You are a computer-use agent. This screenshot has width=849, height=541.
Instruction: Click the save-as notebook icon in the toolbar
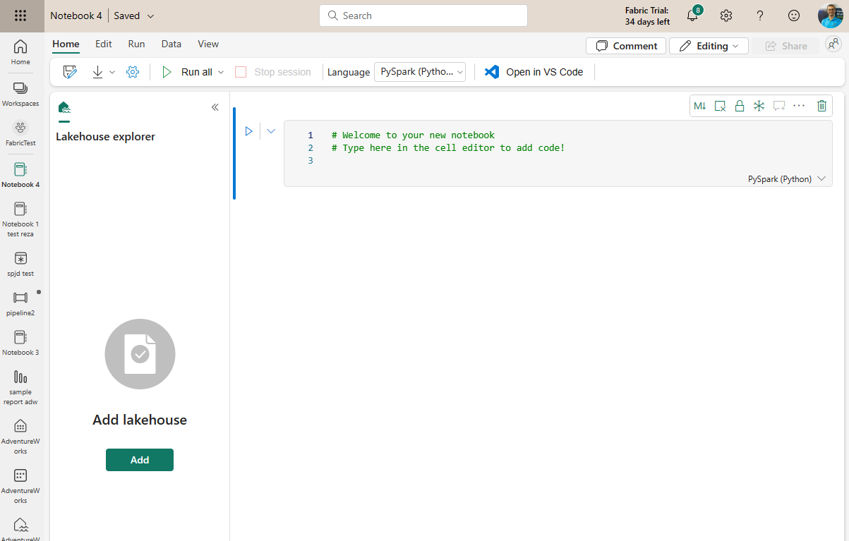pyautogui.click(x=70, y=72)
